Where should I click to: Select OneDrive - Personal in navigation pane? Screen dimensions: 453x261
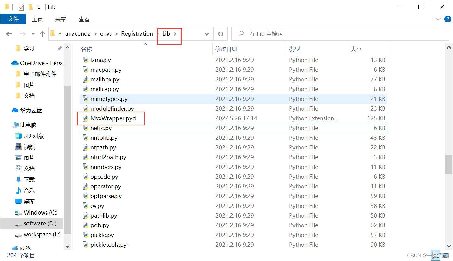pyautogui.click(x=42, y=63)
